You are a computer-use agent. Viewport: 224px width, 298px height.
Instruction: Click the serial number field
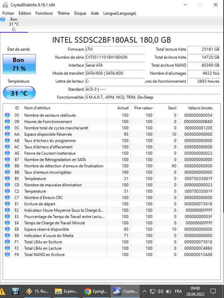(115, 57)
